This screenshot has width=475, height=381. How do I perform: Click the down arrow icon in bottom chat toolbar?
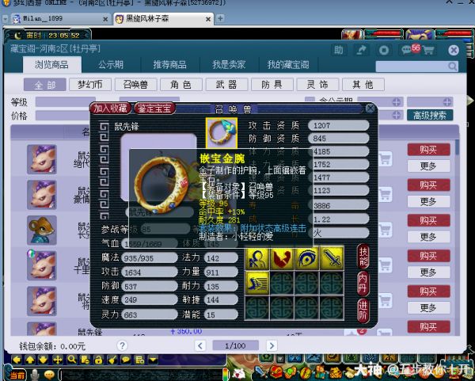44,360
